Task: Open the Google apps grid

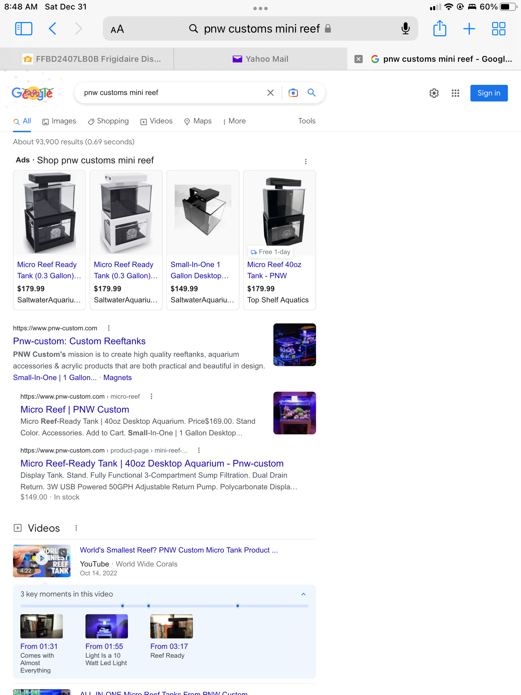Action: click(x=455, y=93)
